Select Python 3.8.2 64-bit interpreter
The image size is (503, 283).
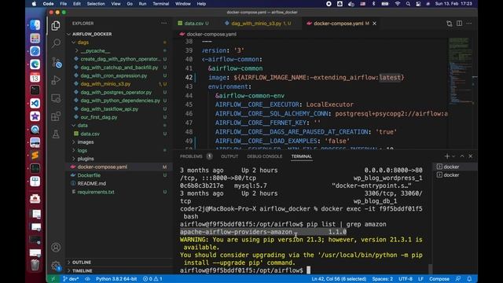tap(116, 279)
